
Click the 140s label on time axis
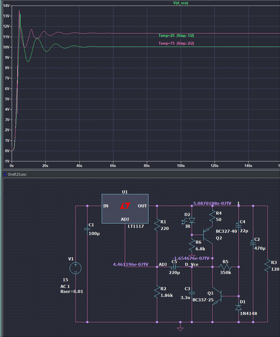(x=248, y=166)
